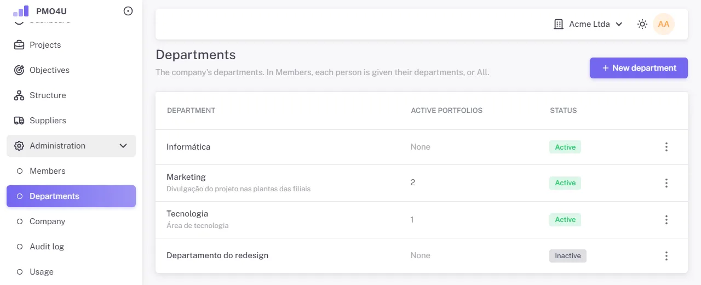The height and width of the screenshot is (285, 701).
Task: Click the company building icon
Action: tap(559, 24)
